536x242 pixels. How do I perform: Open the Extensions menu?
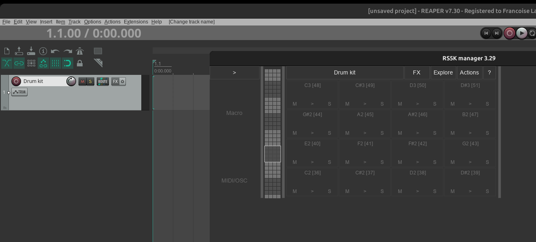pyautogui.click(x=136, y=22)
